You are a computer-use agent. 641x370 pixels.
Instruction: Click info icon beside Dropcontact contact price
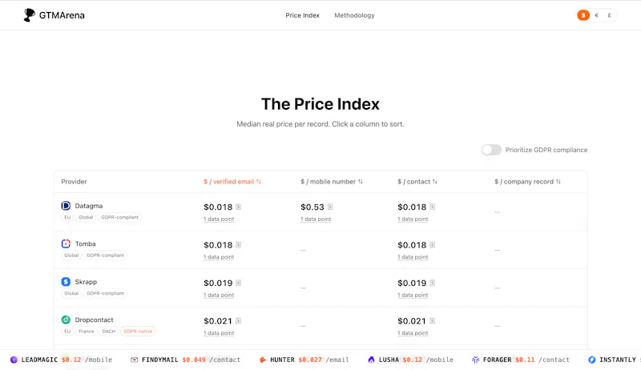(432, 320)
